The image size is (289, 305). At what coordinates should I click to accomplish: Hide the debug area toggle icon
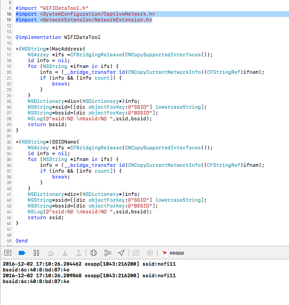pos(8,253)
